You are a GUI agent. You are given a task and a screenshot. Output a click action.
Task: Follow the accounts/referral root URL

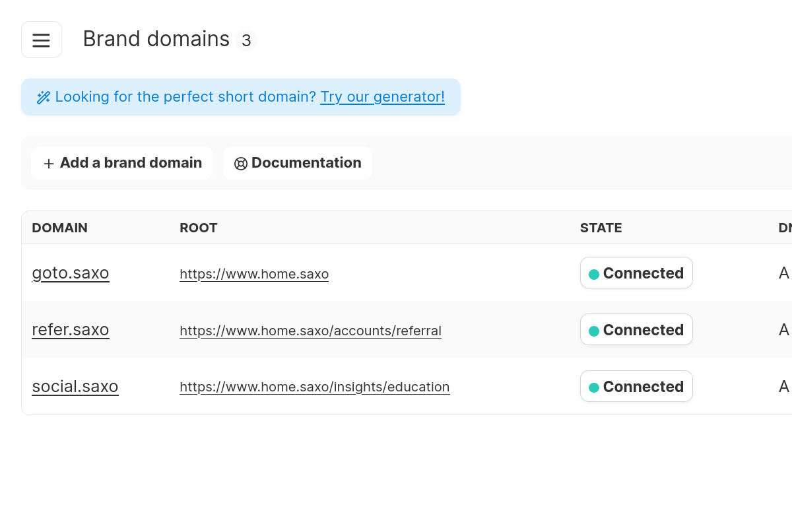pyautogui.click(x=310, y=331)
